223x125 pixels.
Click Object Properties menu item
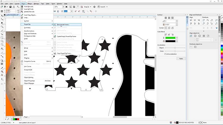[x=37, y=81]
